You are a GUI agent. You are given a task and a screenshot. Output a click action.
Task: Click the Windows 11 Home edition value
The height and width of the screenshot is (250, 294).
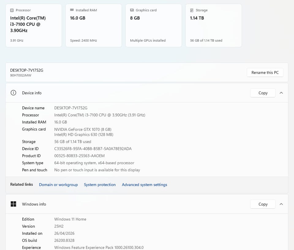70,219
